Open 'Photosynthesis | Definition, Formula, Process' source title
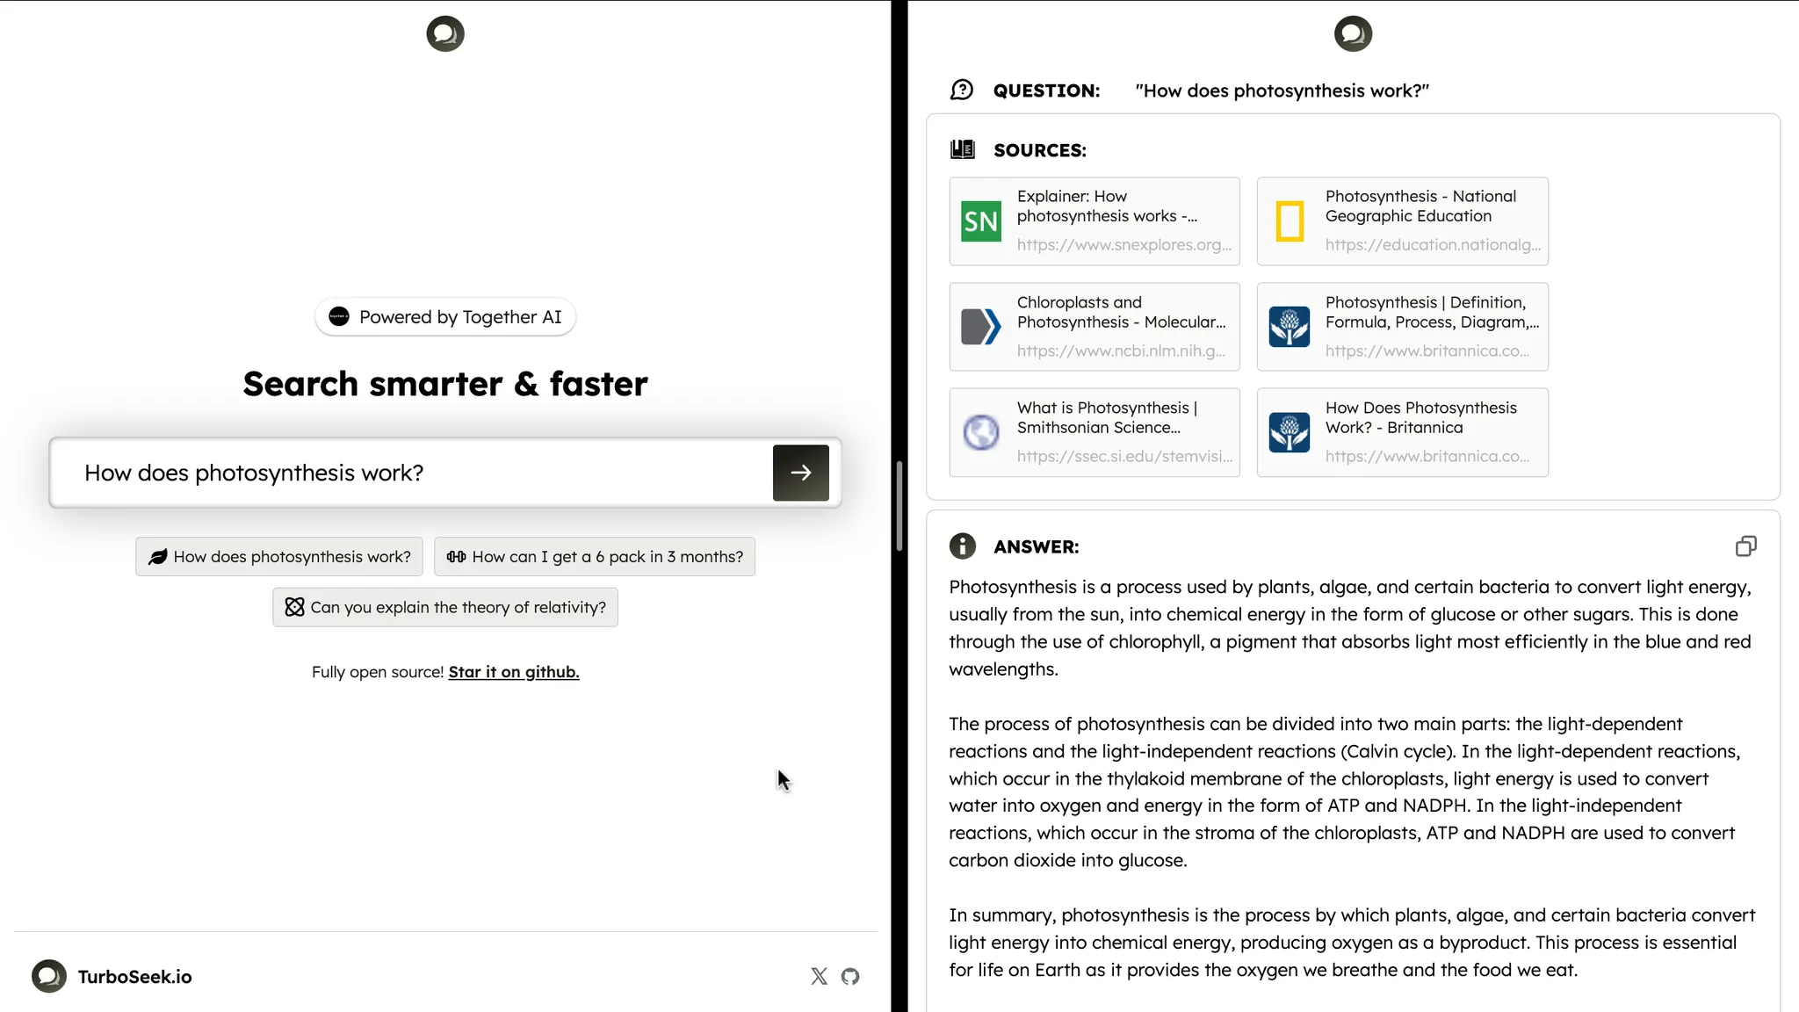This screenshot has width=1799, height=1012. point(1432,312)
